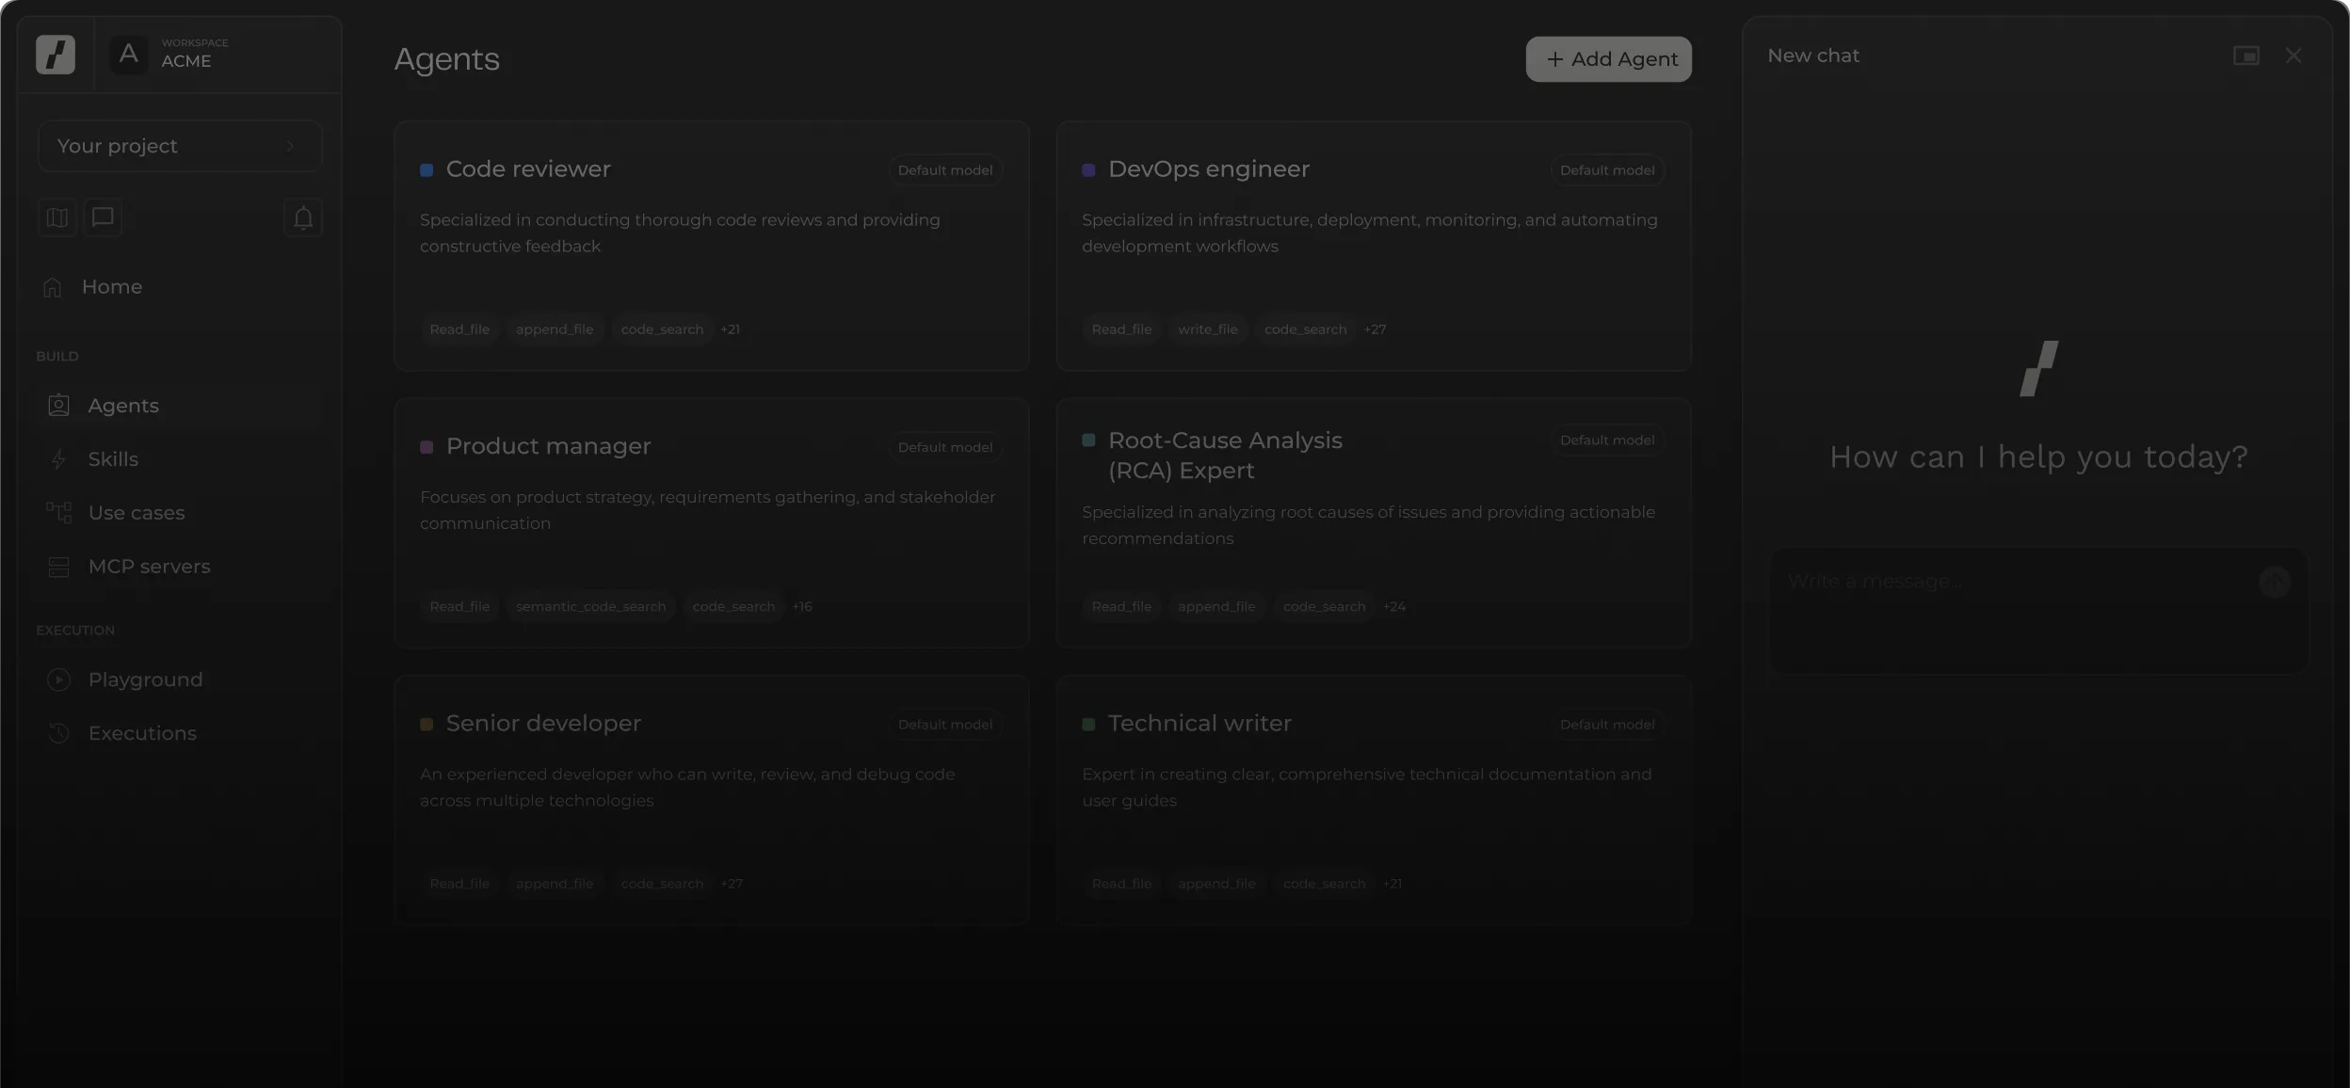This screenshot has height=1088, width=2350.
Task: Click code_search tag on Technical writer card
Action: pos(1325,884)
